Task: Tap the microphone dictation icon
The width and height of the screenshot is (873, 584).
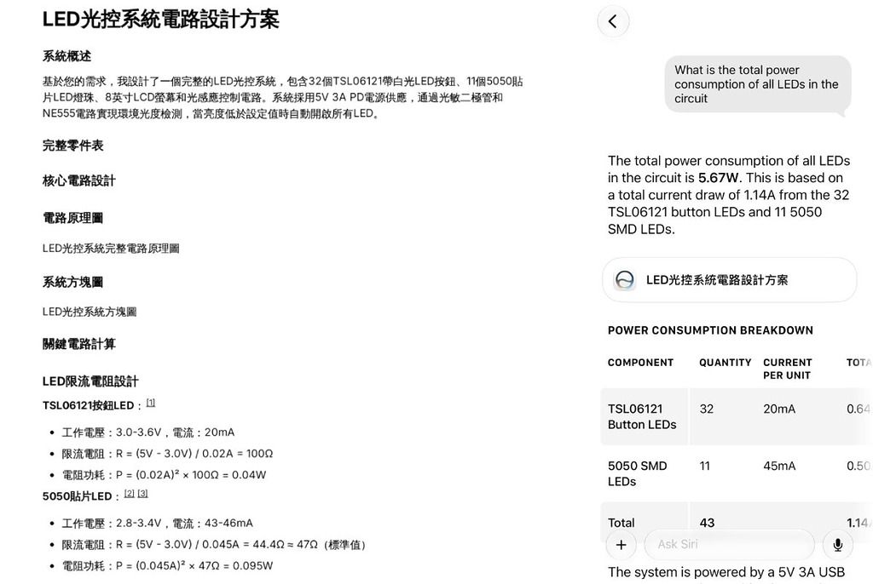Action: click(837, 545)
